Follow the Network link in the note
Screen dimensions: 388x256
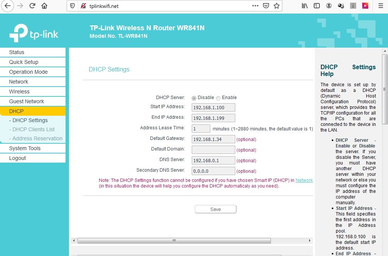point(304,180)
